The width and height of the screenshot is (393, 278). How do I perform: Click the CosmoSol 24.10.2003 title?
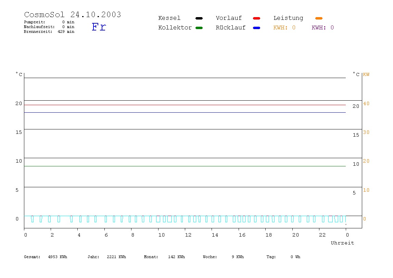73,14
